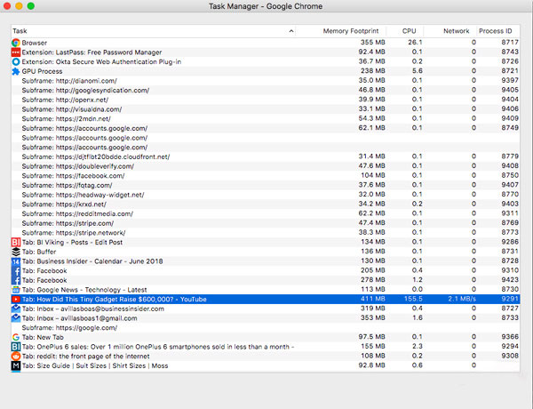
Task: Select Tab: Google News - Technology - Latest
Action: click(84, 290)
